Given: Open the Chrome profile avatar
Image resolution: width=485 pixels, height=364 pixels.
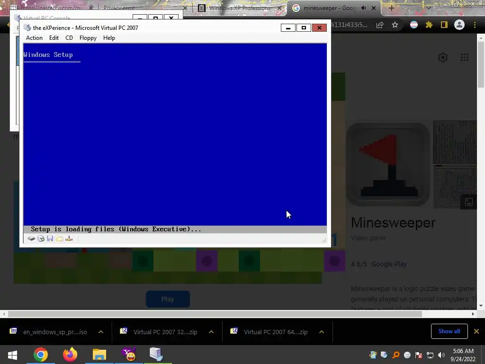Looking at the screenshot, I should 459,25.
